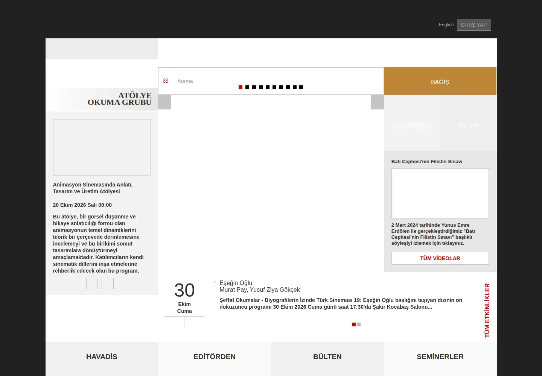Select the second main slider dot
Viewport: 542px width, 376px height.
coord(247,87)
